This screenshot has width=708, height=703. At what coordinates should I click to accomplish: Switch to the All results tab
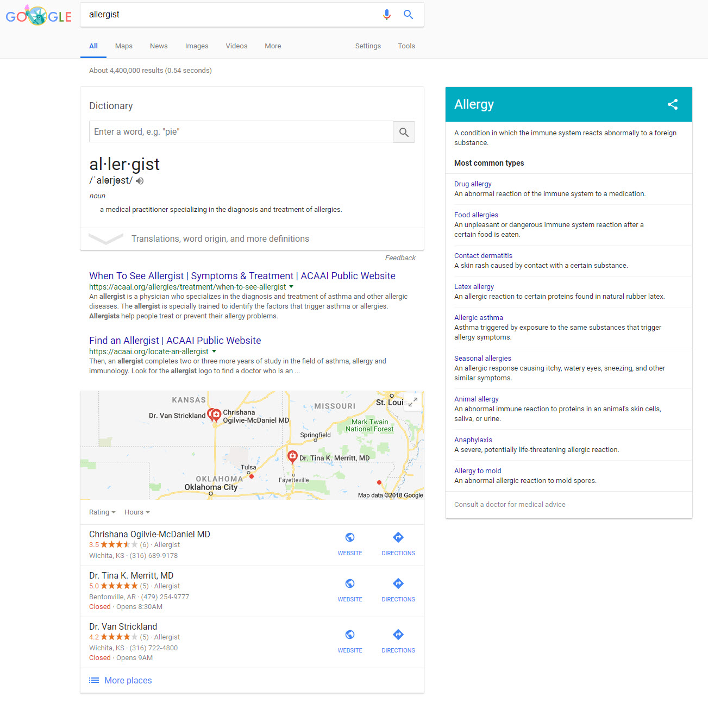coord(93,46)
